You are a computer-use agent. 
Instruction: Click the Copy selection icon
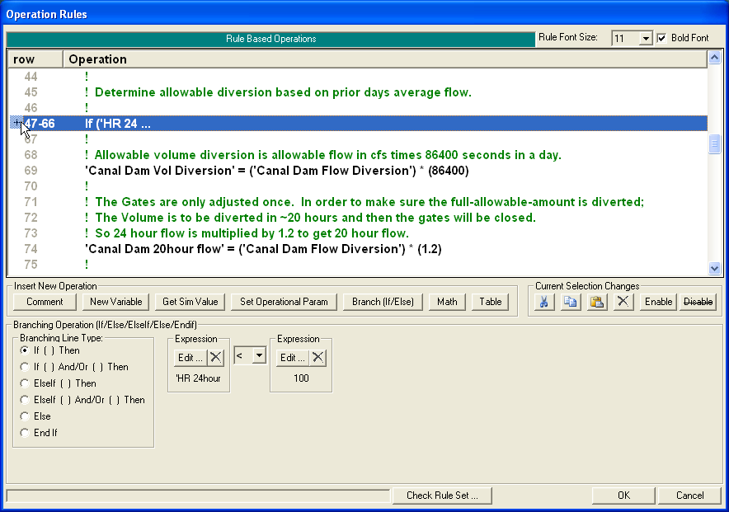coord(570,302)
